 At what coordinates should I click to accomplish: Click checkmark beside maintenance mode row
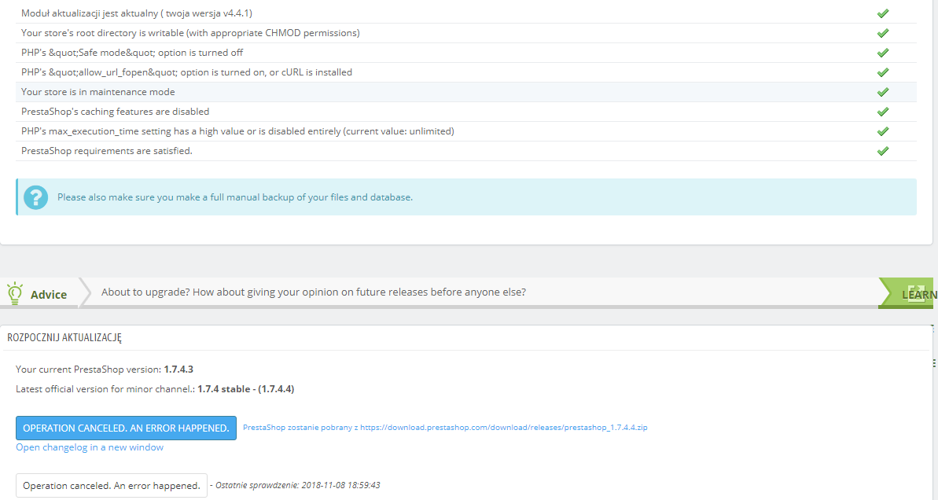tap(882, 92)
